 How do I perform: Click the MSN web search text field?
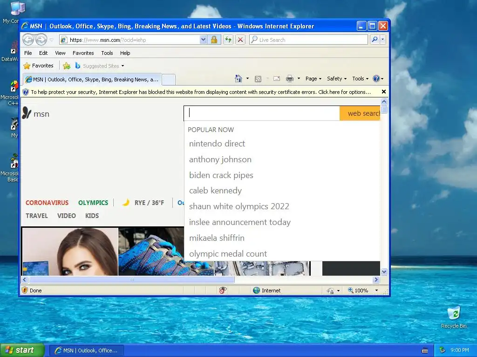[262, 113]
